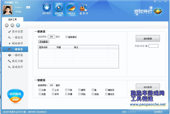Screen dimensions: 170x114
Task: Refresh the page with the blue reload icon
Action: [x=18, y=25]
